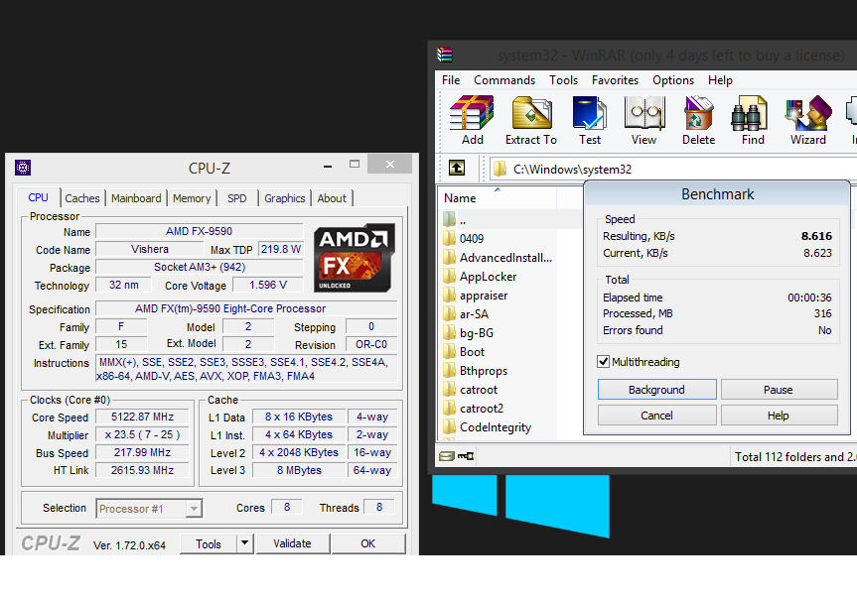
Task: Click the Core Voltage value 1.596 V
Action: [x=268, y=285]
